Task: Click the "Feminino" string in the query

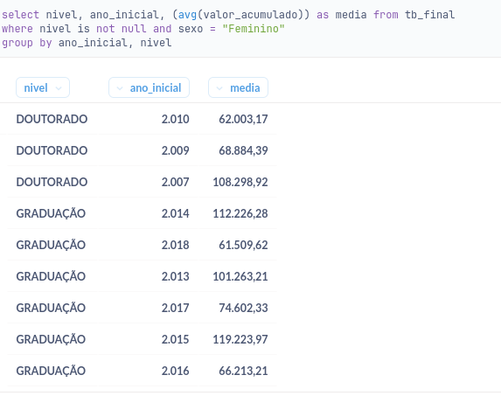Action: (254, 29)
